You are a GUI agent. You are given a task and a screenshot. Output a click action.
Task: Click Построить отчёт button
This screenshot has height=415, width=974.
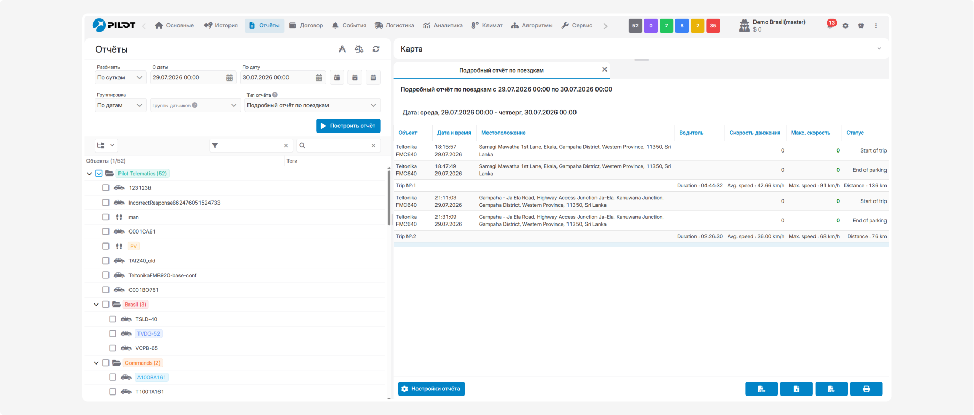point(349,126)
